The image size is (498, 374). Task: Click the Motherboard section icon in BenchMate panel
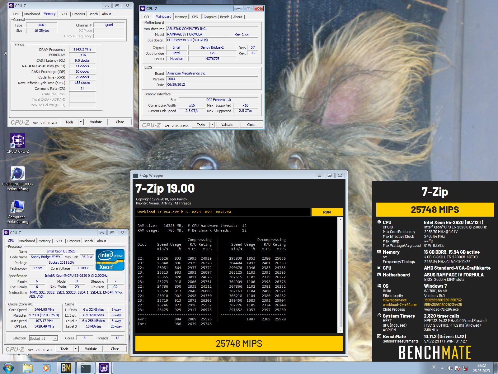click(379, 275)
